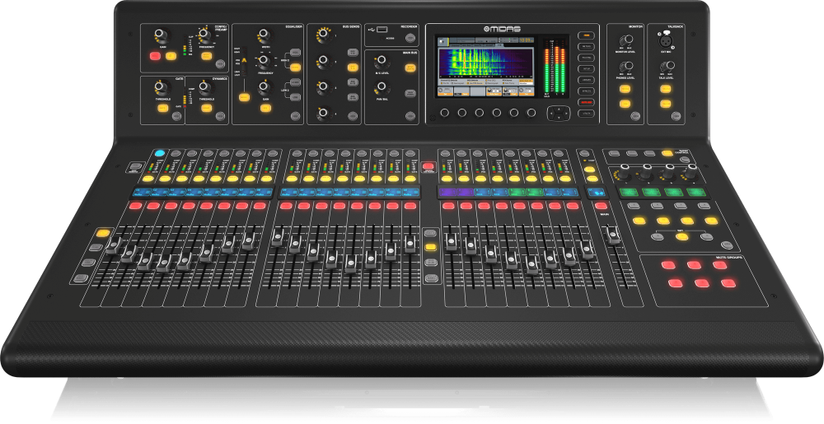
Task: Select the UTILITY screen button
Action: (x=586, y=114)
